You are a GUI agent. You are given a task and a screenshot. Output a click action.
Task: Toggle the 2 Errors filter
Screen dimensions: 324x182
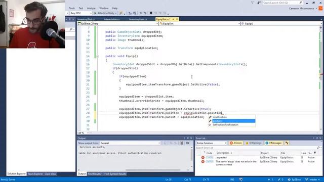point(236,143)
